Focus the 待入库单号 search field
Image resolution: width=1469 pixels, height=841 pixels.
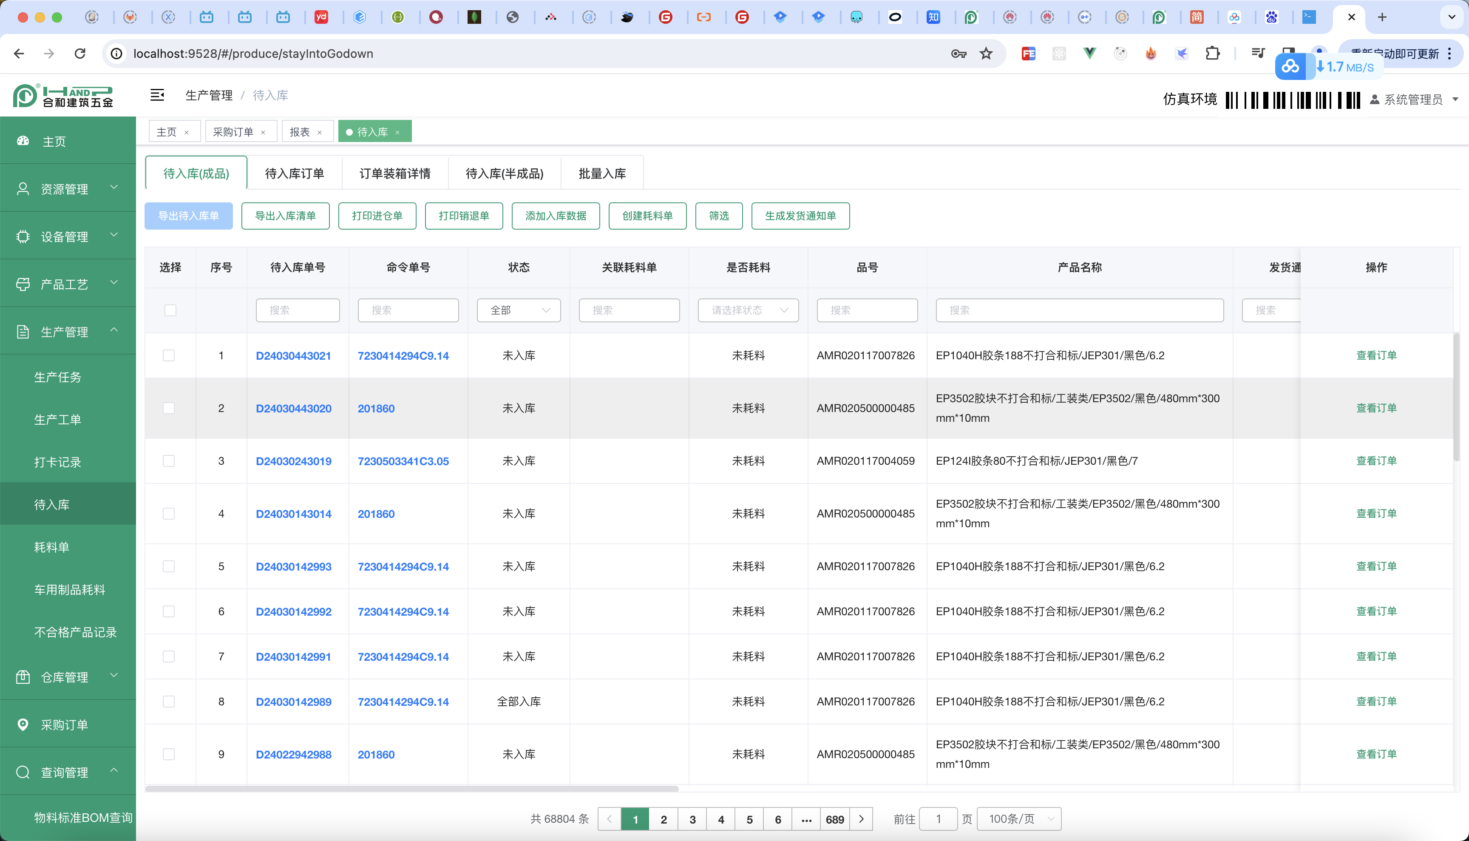point(298,310)
